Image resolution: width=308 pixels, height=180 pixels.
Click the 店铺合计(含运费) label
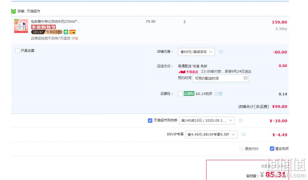point(254,107)
